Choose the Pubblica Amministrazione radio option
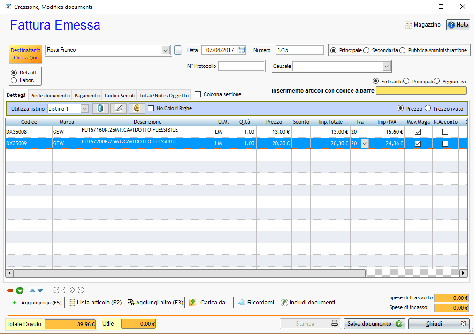474x334 pixels. (x=403, y=51)
